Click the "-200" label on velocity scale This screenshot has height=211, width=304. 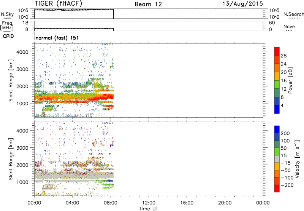pyautogui.click(x=287, y=185)
